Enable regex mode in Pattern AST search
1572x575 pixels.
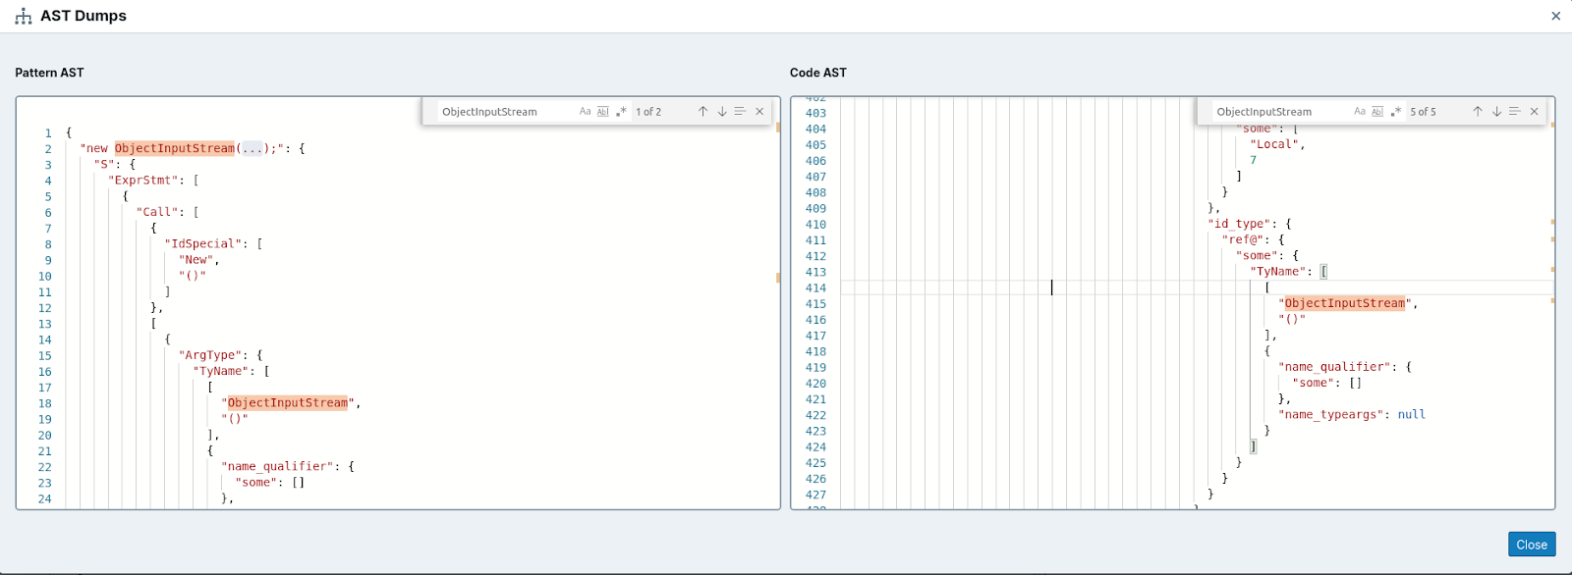621,112
